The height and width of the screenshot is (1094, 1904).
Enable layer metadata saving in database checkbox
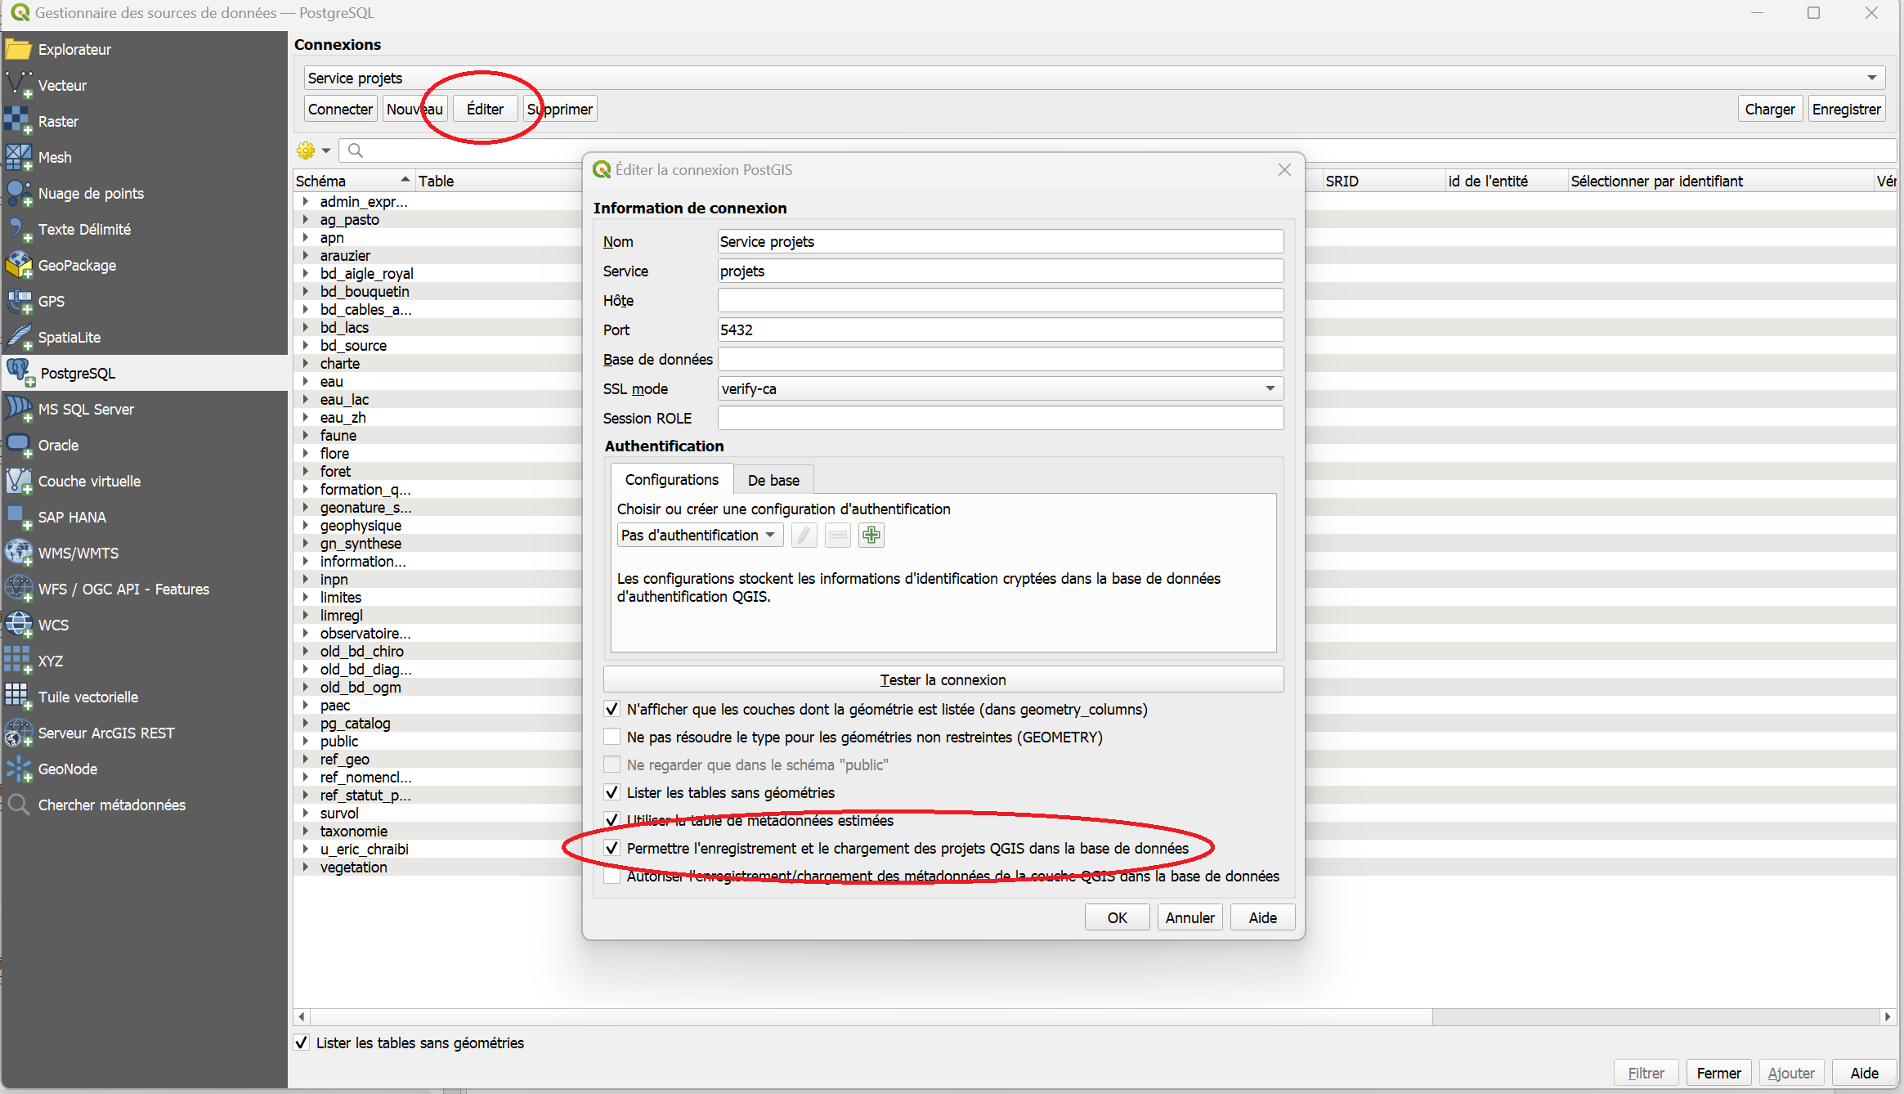612,876
